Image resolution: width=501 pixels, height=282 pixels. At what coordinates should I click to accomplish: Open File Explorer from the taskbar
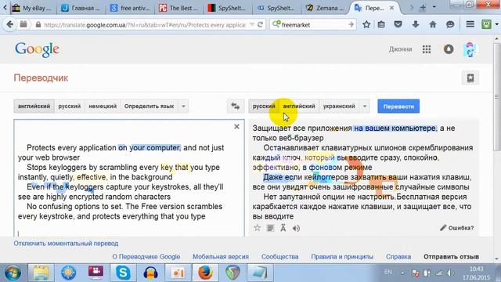41,273
